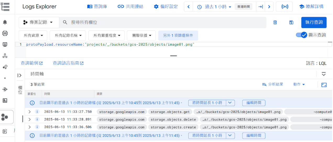This screenshot has width=333, height=142.
Task: Open the 專案記錄 scope dropdown
Action: [x=39, y=22]
